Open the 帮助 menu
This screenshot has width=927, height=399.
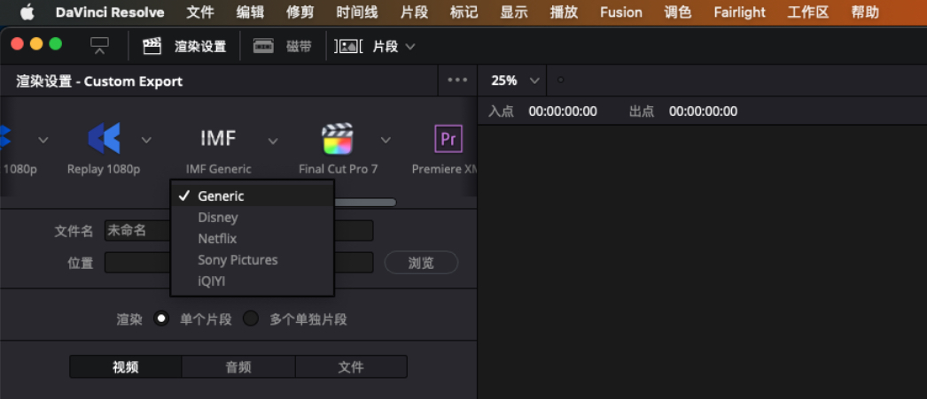(865, 12)
